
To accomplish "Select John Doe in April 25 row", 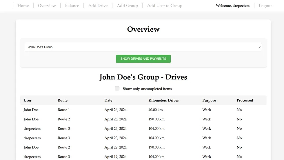I will pyautogui.click(x=31, y=119).
